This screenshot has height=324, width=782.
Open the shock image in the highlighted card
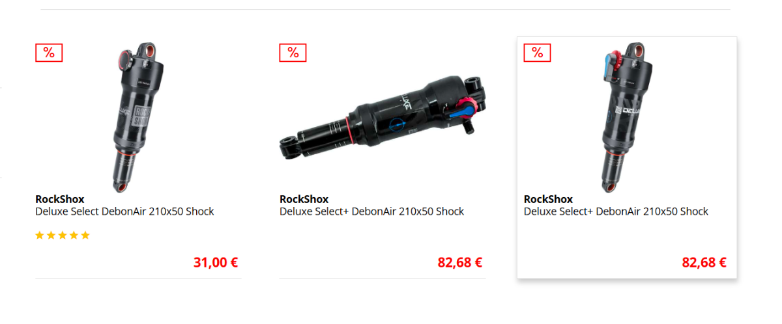pyautogui.click(x=626, y=118)
